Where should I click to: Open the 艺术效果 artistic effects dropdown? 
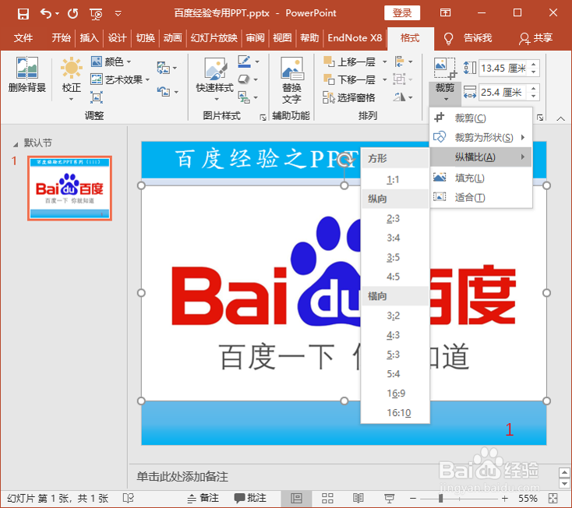(x=120, y=79)
